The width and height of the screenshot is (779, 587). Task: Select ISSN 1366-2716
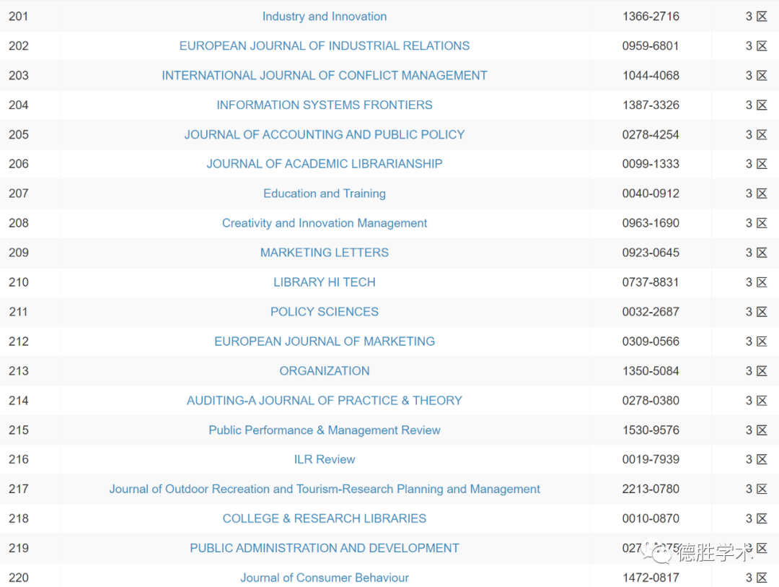pos(651,17)
